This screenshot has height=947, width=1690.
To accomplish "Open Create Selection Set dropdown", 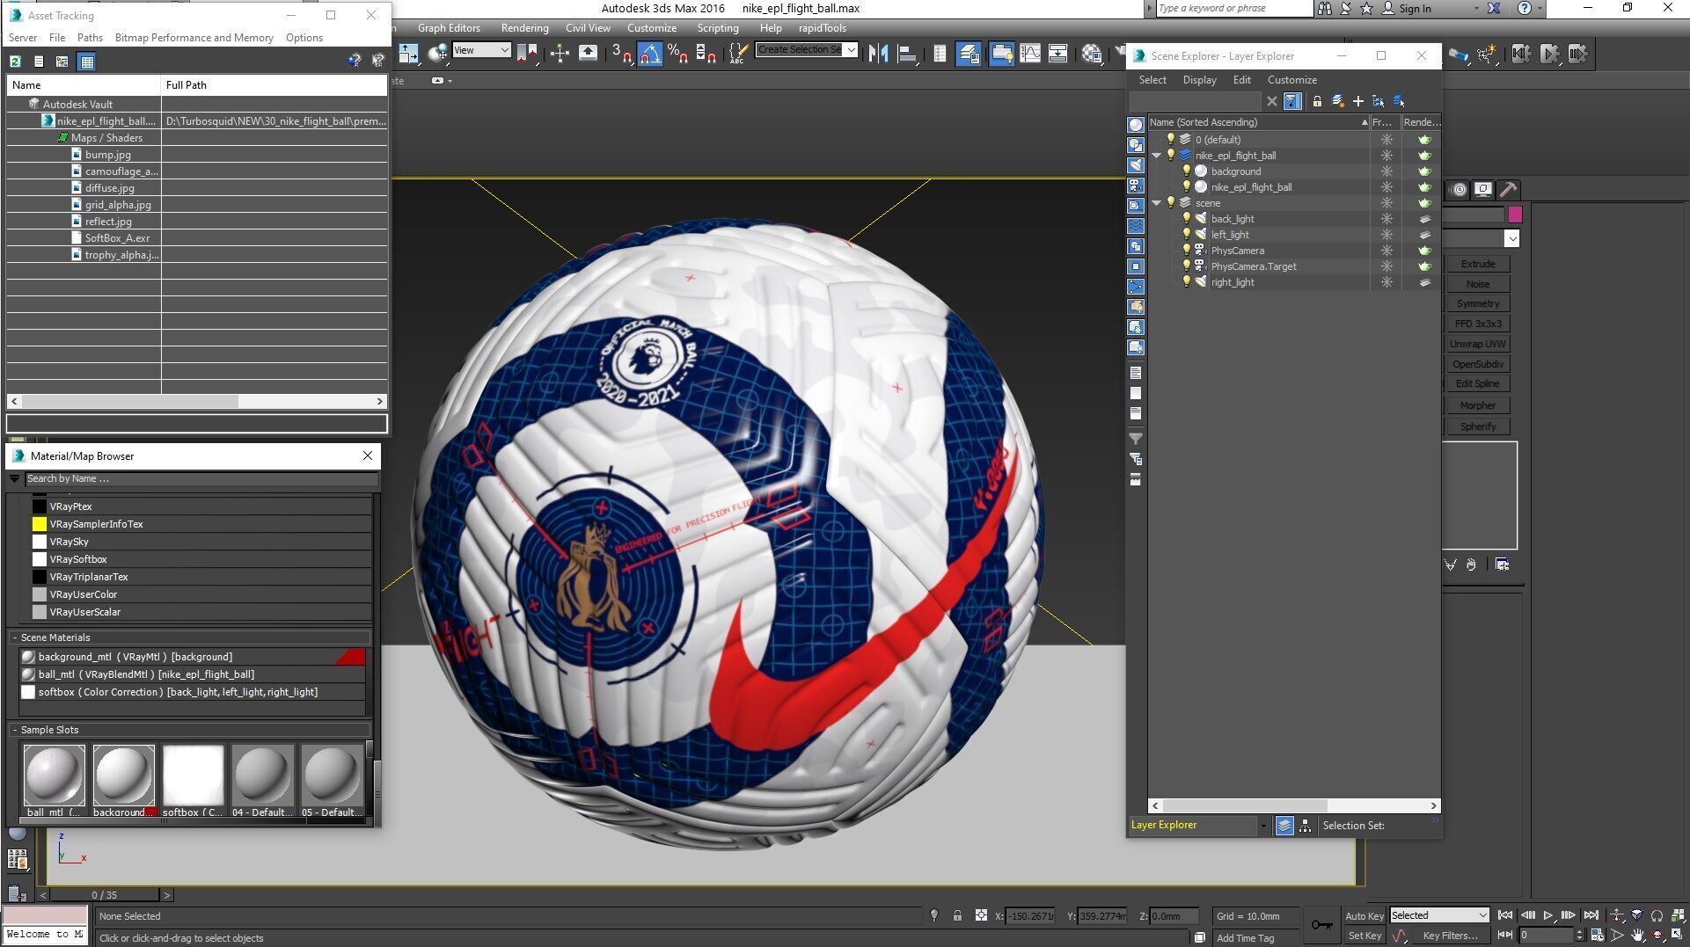I will point(851,49).
